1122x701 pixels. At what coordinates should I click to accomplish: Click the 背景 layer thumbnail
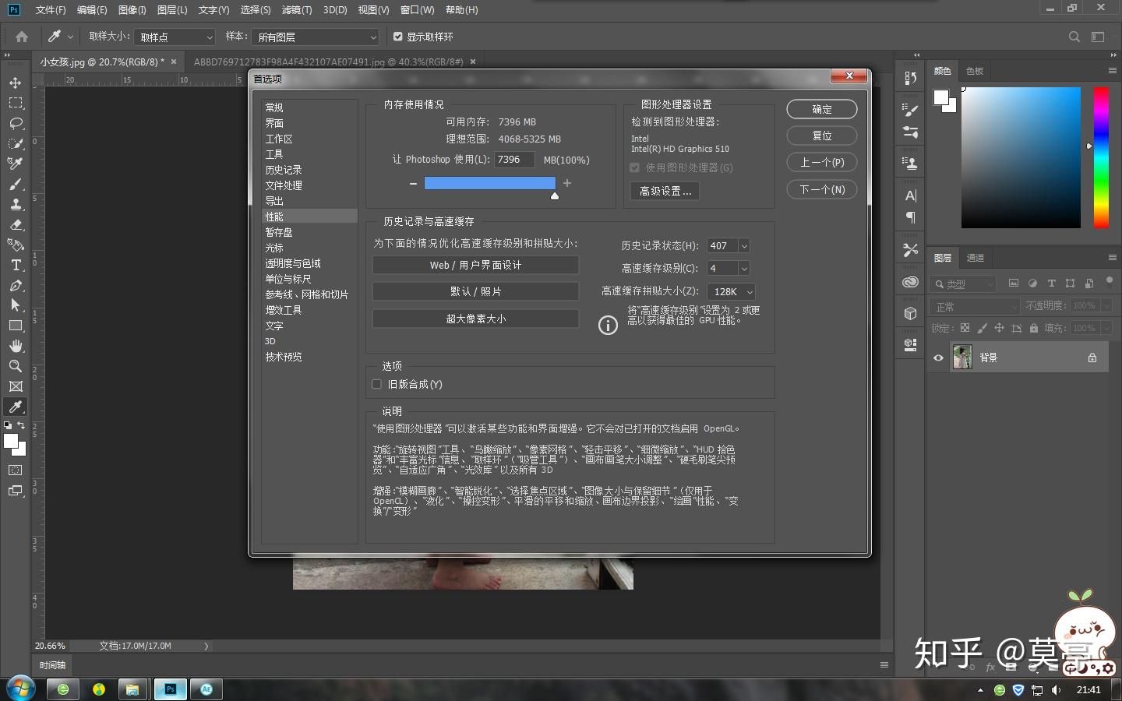(x=962, y=358)
